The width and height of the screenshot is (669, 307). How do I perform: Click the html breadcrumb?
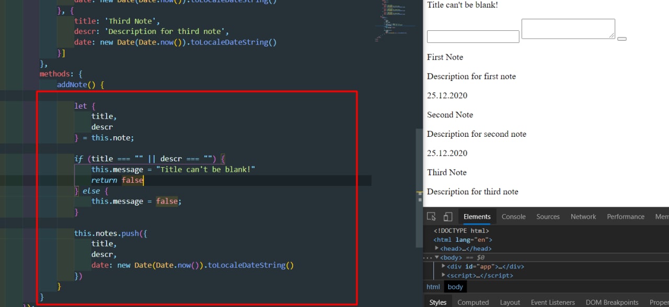pos(433,287)
